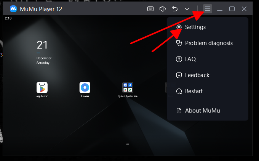This screenshot has width=259, height=161.
Task: Click the 2:18 clock in status bar
Action: [x=8, y=18]
